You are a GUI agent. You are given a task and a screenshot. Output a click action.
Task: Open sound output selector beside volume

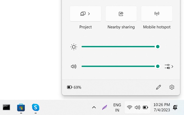pyautogui.click(x=169, y=66)
